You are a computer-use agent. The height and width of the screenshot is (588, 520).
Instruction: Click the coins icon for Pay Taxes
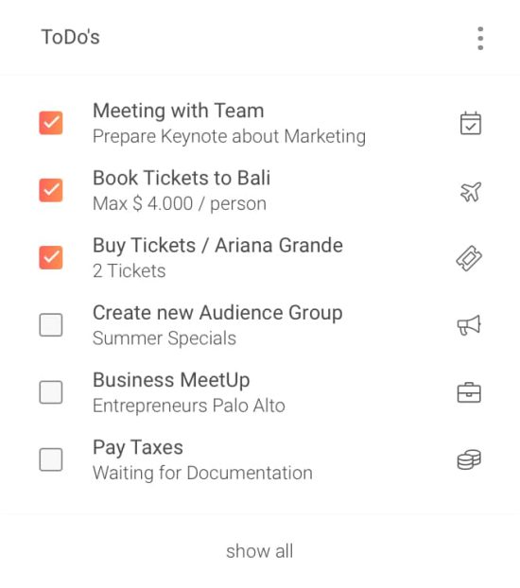click(x=469, y=459)
